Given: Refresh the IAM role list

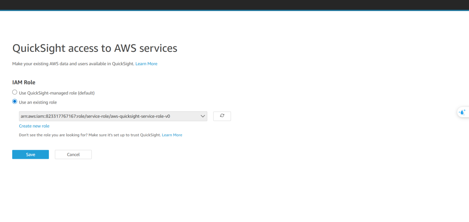Looking at the screenshot, I should click(x=222, y=116).
